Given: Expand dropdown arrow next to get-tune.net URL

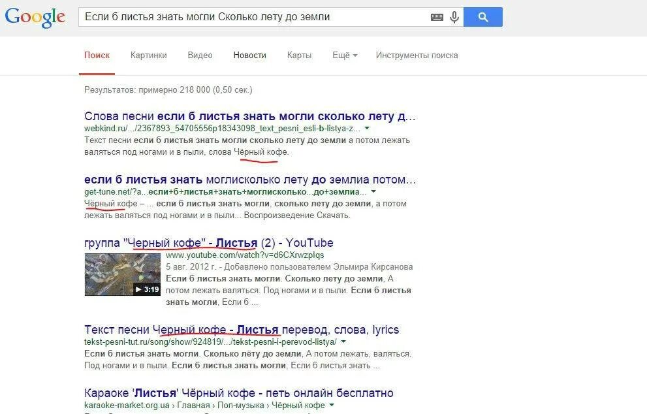Looking at the screenshot, I should coord(373,192).
